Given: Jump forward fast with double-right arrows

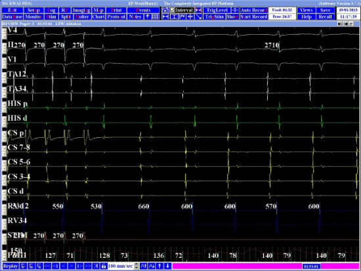Looking at the screenshot, I should point(88,266).
